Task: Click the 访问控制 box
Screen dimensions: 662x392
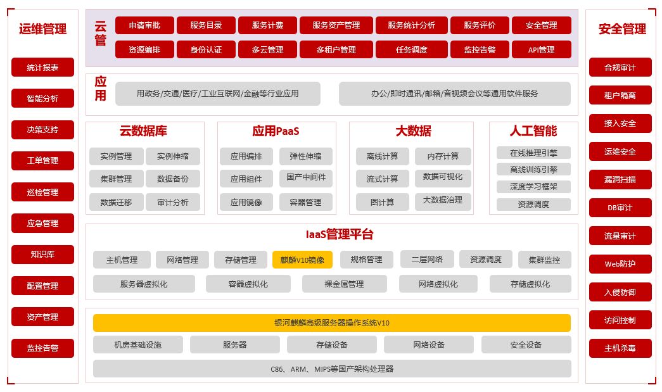Action: tap(620, 320)
